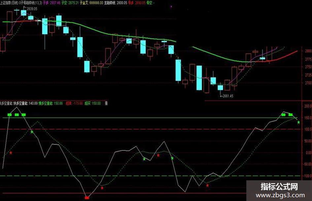Click the 2725 price axis label
Image resolution: width=312 pixels, height=201 pixels.
coord(308,75)
